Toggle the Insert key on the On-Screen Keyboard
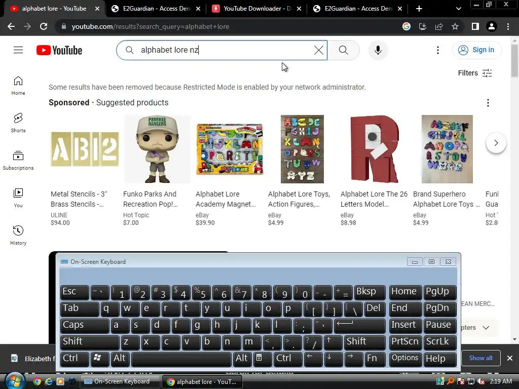The height and width of the screenshot is (389, 519). coord(405,326)
